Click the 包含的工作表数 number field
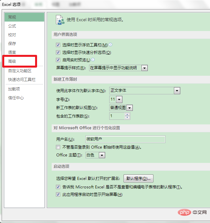The image size is (210, 223). (x=117, y=116)
